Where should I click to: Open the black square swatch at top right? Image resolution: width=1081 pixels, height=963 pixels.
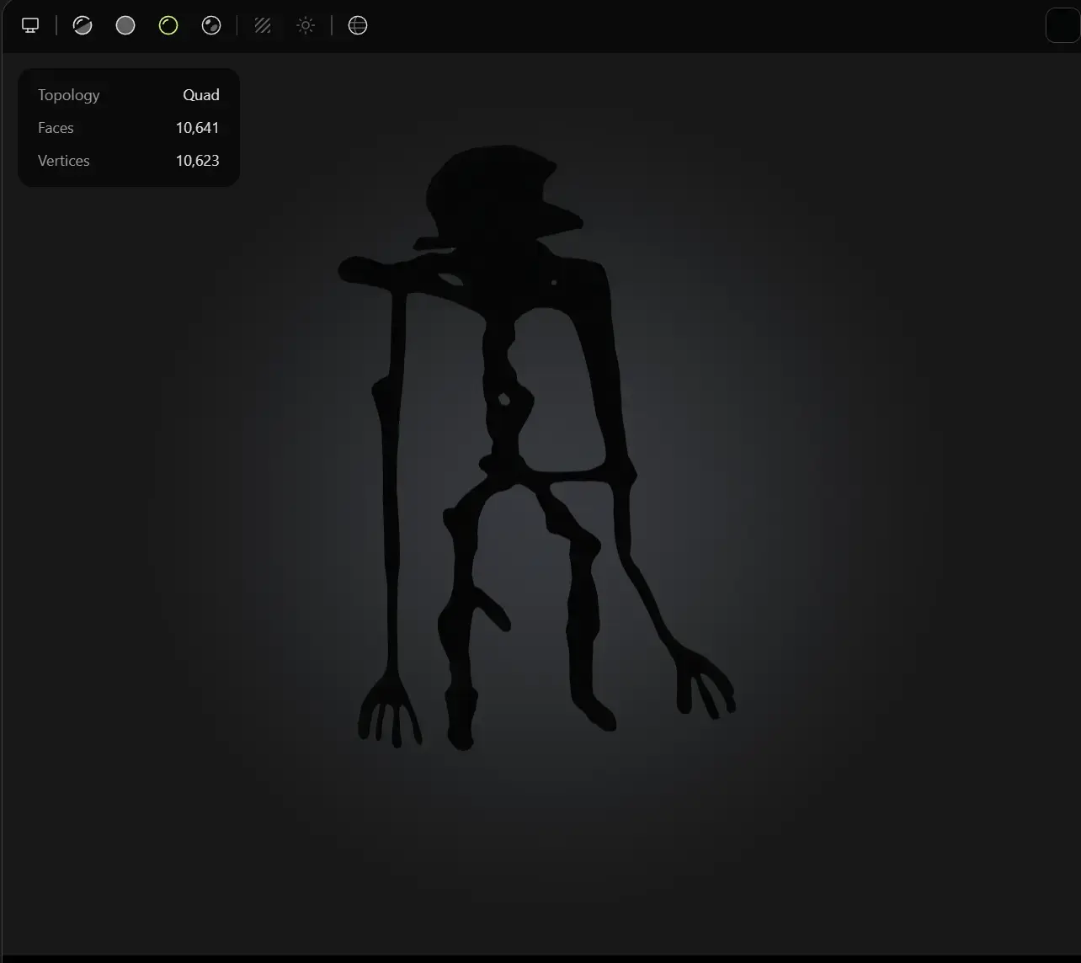click(x=1062, y=25)
